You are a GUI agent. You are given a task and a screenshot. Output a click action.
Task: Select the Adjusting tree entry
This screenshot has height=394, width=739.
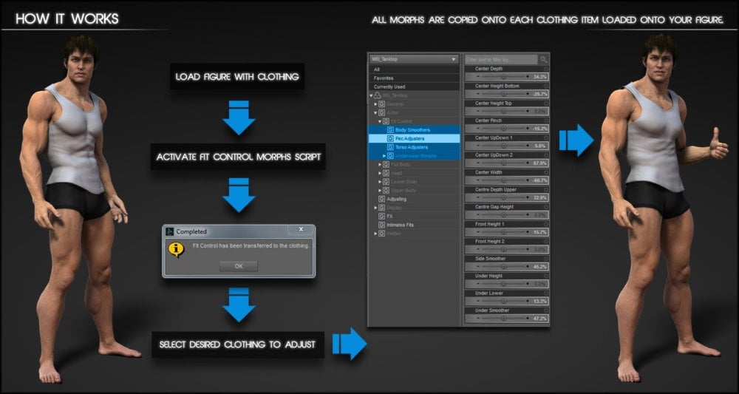[396, 199]
